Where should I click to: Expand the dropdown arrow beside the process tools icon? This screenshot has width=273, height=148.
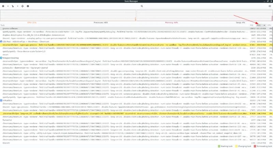coord(18,6)
